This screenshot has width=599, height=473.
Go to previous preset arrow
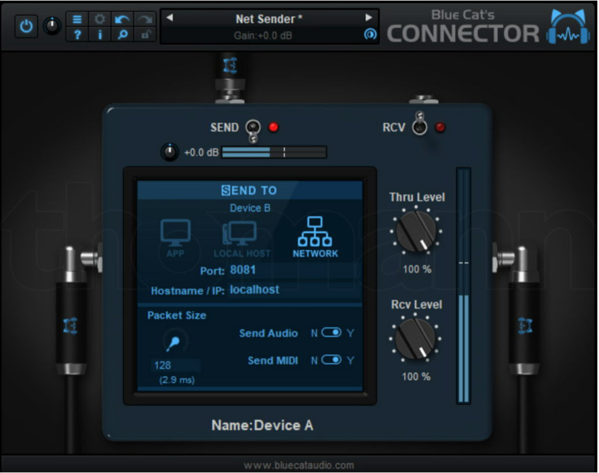tap(170, 17)
